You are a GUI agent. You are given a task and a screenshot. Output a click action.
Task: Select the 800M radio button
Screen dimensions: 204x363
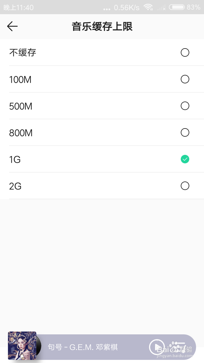pos(185,132)
